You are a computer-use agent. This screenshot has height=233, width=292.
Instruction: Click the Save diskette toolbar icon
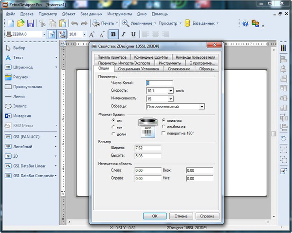tap(31, 23)
